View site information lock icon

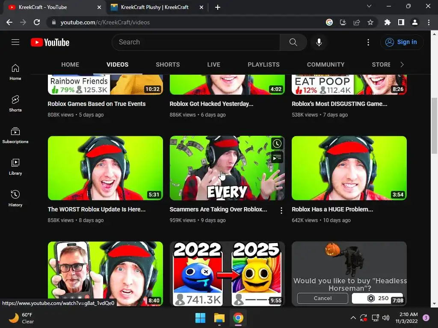click(x=54, y=22)
